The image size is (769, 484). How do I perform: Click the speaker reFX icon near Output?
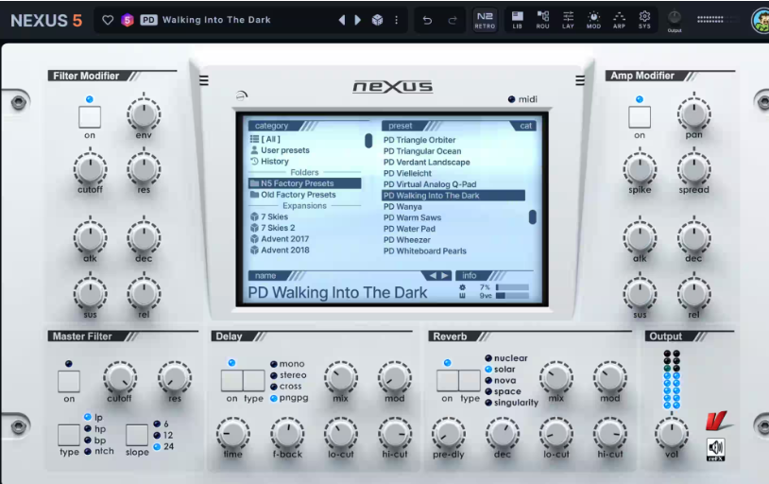point(715,449)
